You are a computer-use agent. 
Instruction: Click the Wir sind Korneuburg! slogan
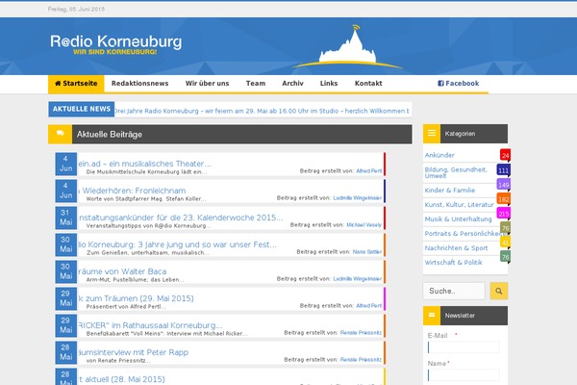114,52
